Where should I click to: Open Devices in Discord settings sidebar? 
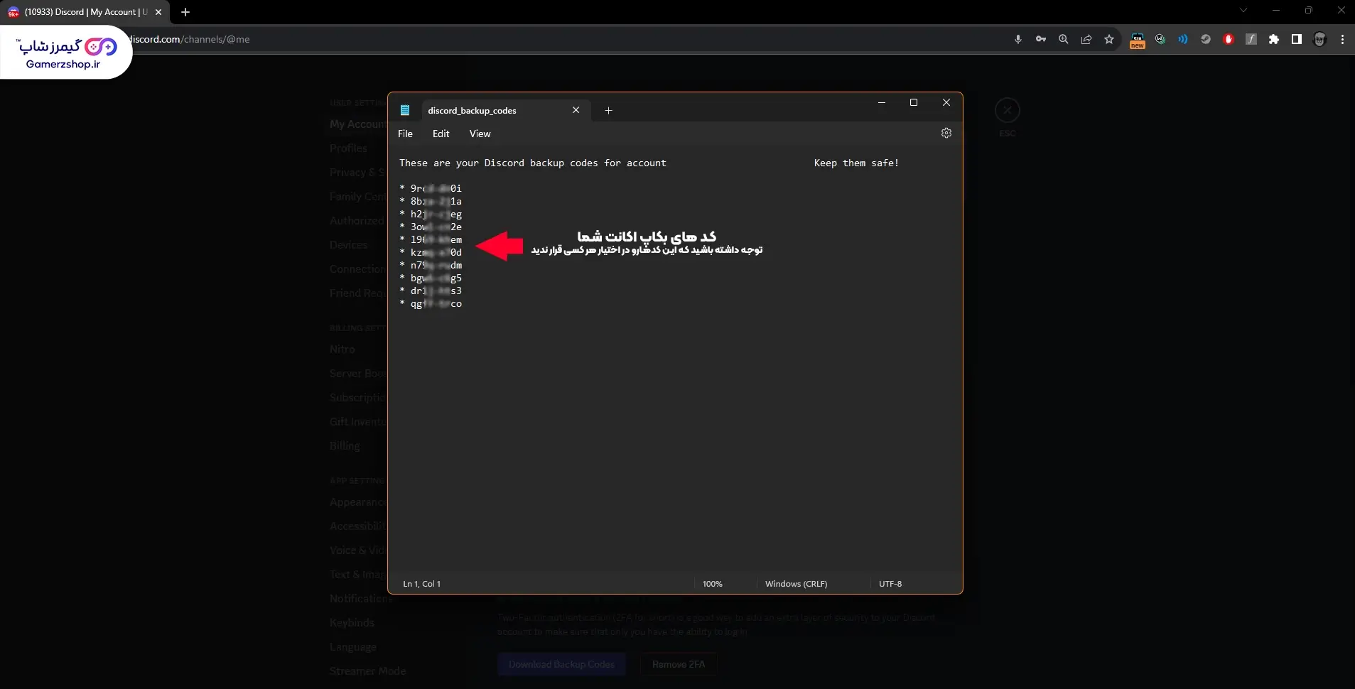(348, 244)
